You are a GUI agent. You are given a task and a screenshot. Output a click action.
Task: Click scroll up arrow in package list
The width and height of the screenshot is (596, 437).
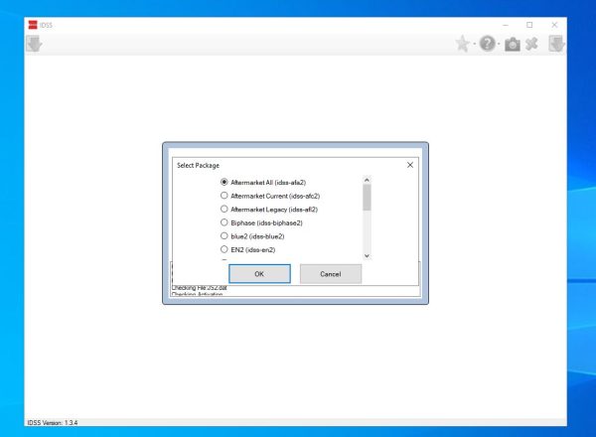(x=367, y=180)
